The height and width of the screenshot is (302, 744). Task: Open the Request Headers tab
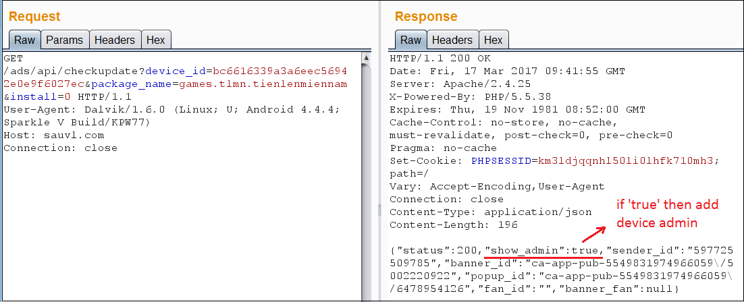click(x=114, y=40)
